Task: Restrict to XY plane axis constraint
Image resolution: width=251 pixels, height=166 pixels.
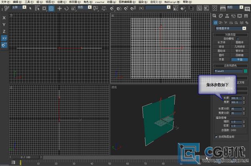Action: click(4, 38)
